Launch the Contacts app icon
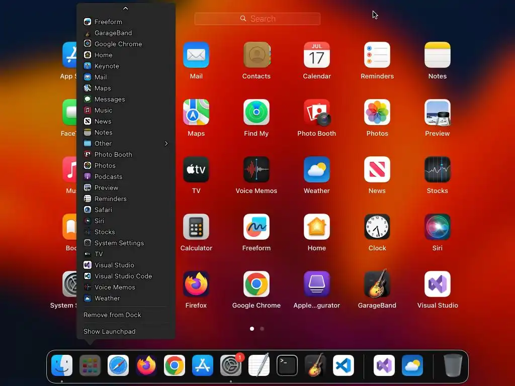 (x=256, y=55)
